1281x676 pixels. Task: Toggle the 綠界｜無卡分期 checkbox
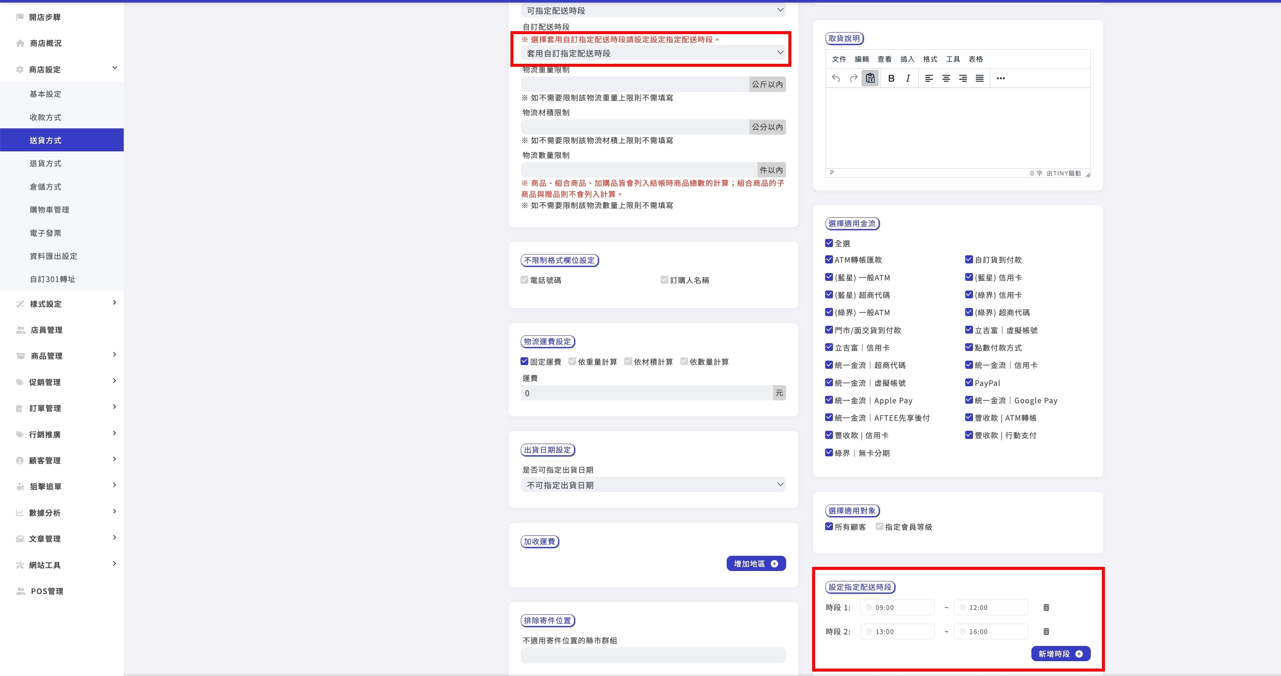click(829, 453)
